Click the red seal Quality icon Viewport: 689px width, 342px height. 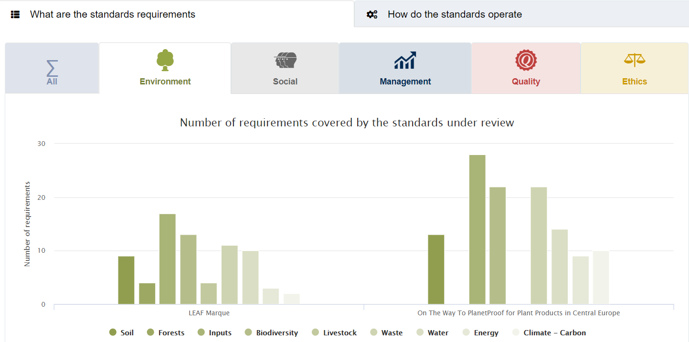[x=526, y=60]
